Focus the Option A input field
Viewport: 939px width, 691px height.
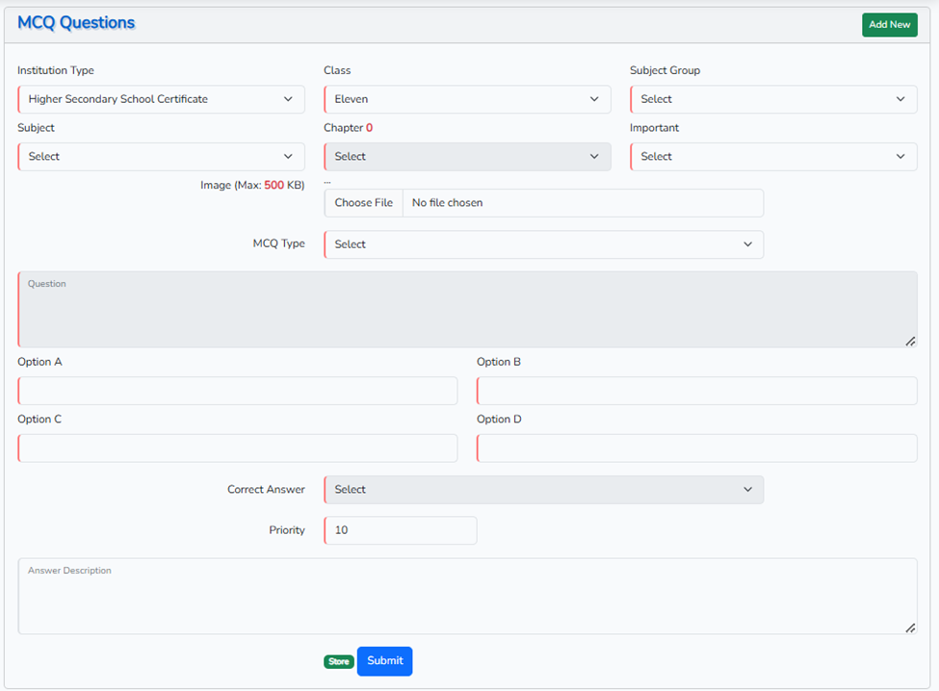point(238,391)
